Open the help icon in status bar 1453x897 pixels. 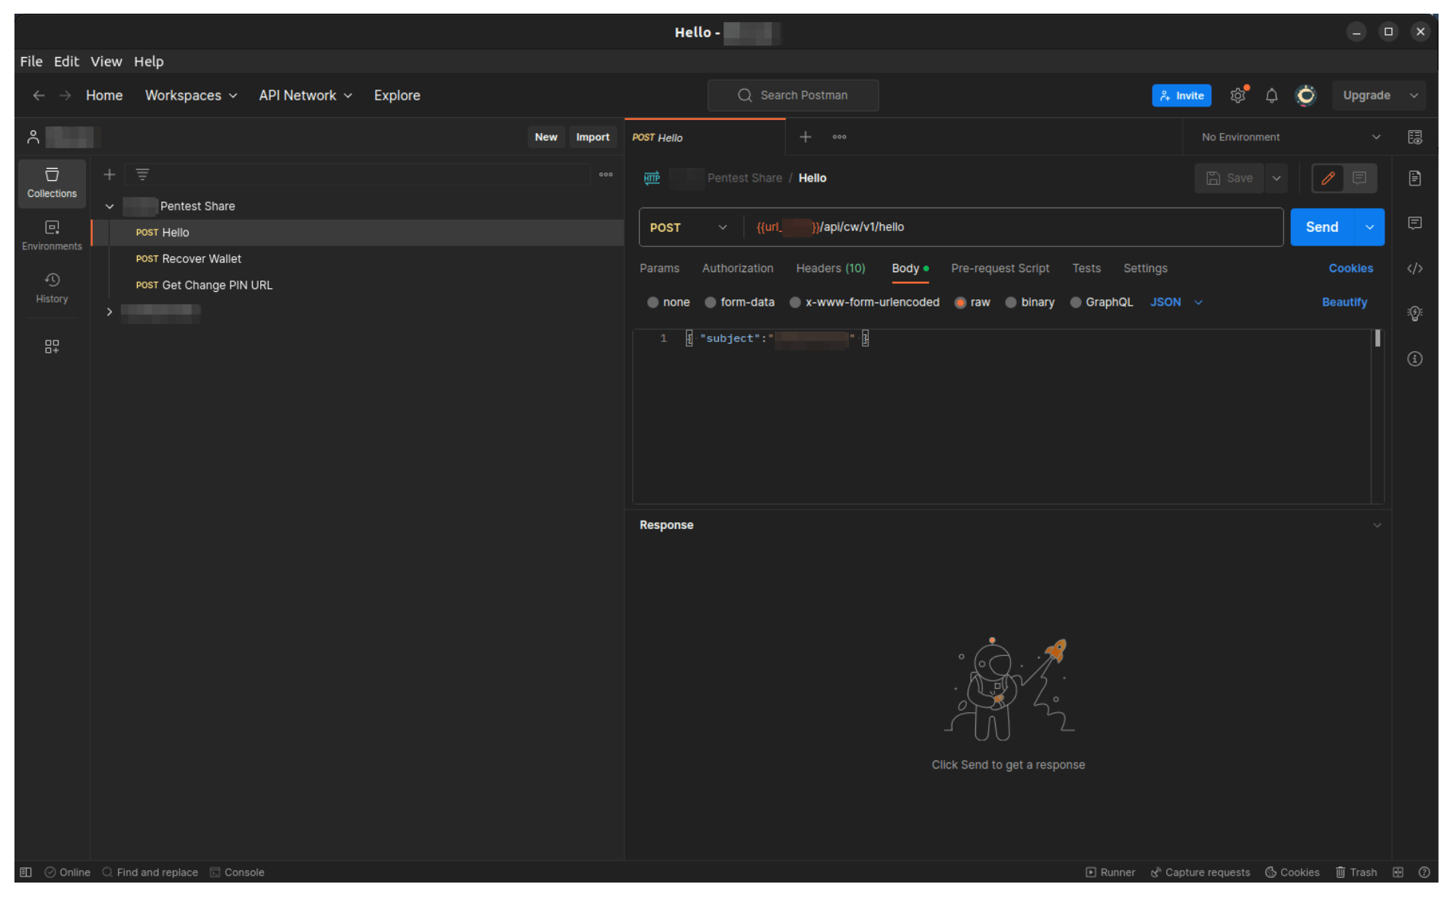(x=1424, y=872)
